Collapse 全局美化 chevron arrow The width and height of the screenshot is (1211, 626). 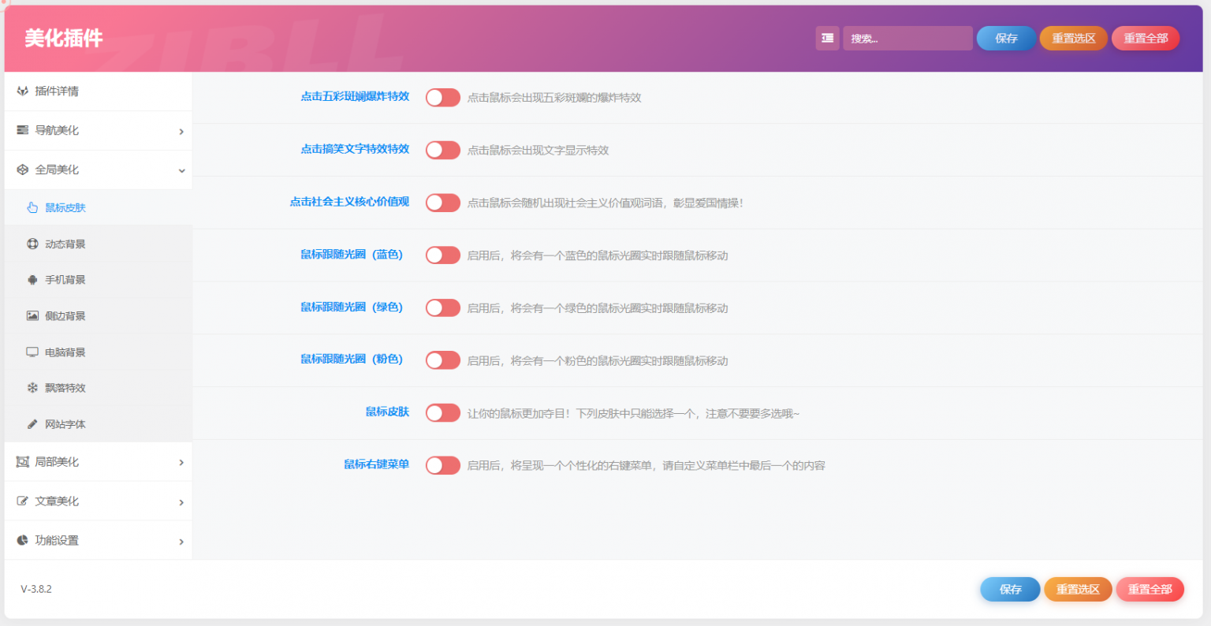coord(181,170)
